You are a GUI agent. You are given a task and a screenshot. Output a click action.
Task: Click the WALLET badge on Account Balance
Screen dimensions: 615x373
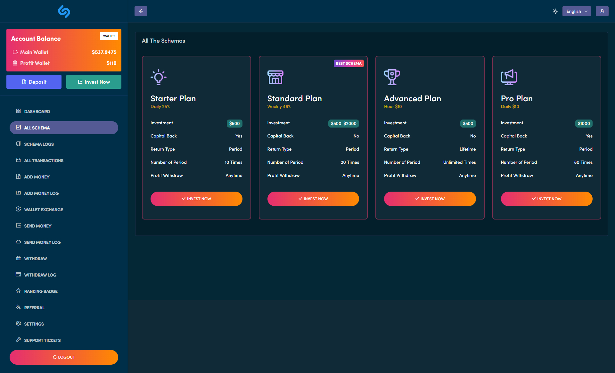(x=109, y=36)
